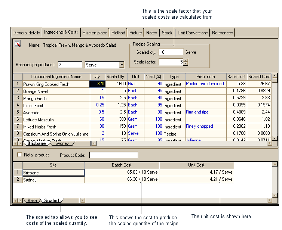The height and width of the screenshot is (230, 282).
Task: Increase the Scale factor with up arrow
Action: [x=186, y=60]
